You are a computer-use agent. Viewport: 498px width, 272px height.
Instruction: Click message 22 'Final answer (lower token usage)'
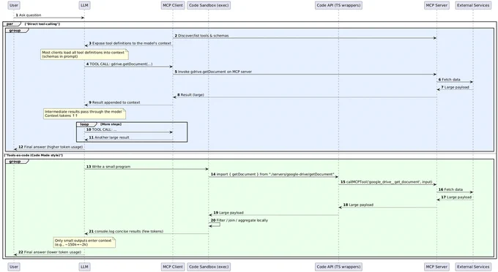click(50, 252)
